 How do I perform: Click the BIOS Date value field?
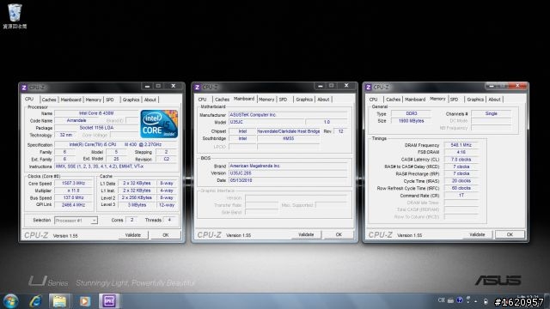(x=288, y=180)
